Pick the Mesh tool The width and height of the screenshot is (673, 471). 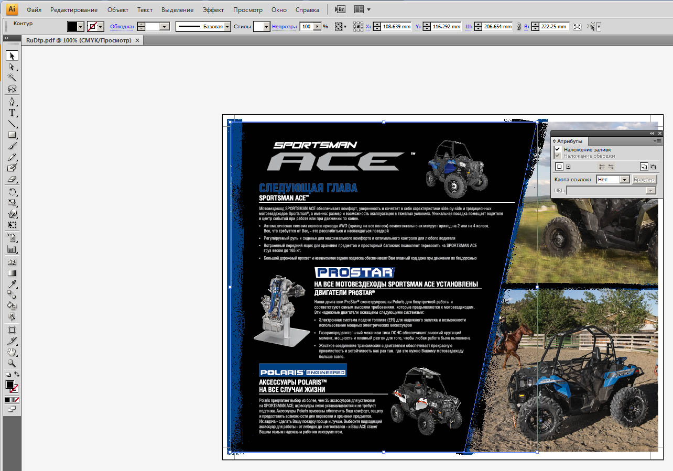[12, 262]
